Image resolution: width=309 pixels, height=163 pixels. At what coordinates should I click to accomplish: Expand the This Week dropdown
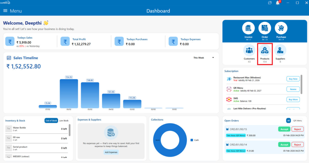204,58
